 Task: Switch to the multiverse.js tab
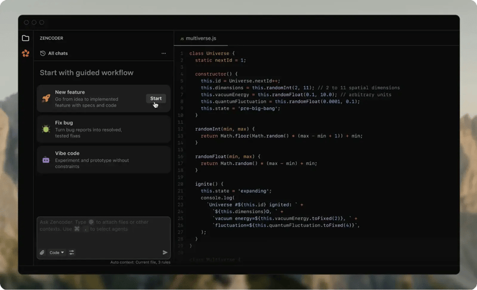(201, 38)
